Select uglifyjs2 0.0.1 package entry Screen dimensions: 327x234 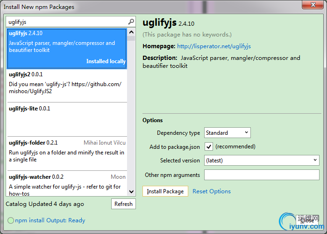(67, 86)
